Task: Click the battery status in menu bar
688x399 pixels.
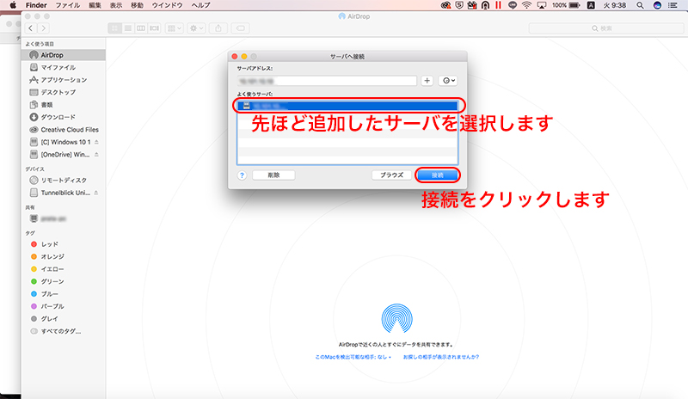Action: (566, 5)
